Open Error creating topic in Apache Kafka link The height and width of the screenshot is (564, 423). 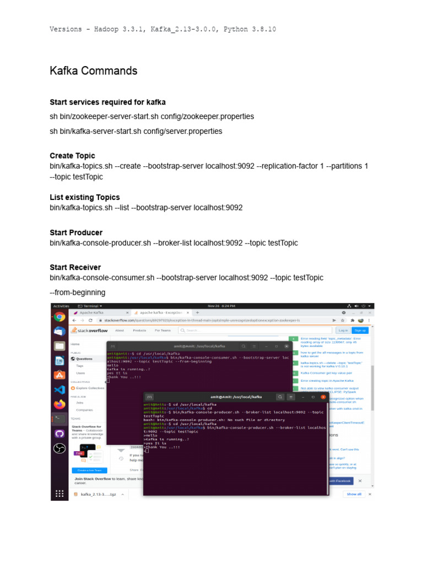click(x=327, y=381)
